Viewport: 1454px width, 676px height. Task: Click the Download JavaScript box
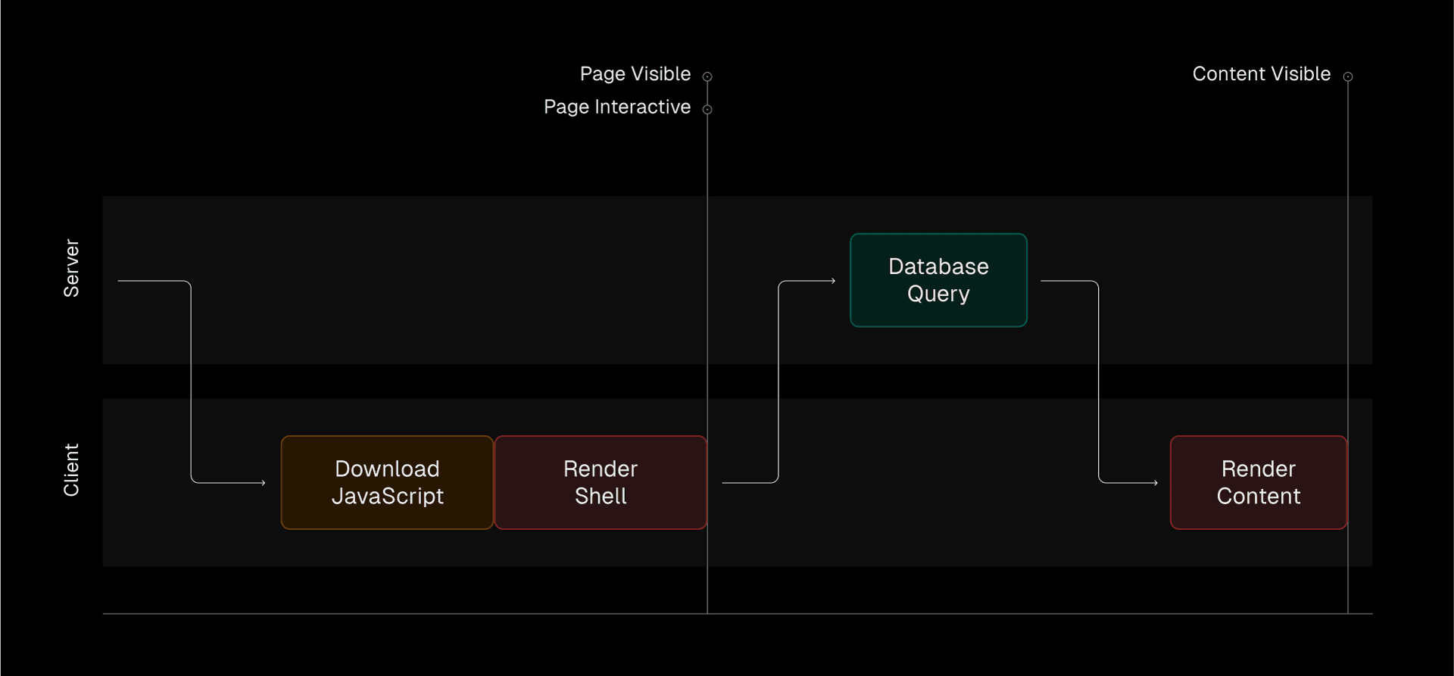[x=387, y=482]
